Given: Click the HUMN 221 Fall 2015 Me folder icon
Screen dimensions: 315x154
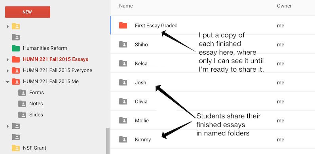Looking at the screenshot, I should click(16, 82).
